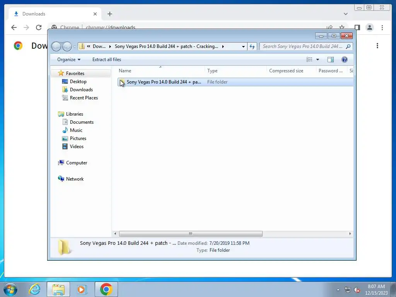Open recent locations dropdown beside nav buttons
The image size is (396, 297).
pos(75,47)
